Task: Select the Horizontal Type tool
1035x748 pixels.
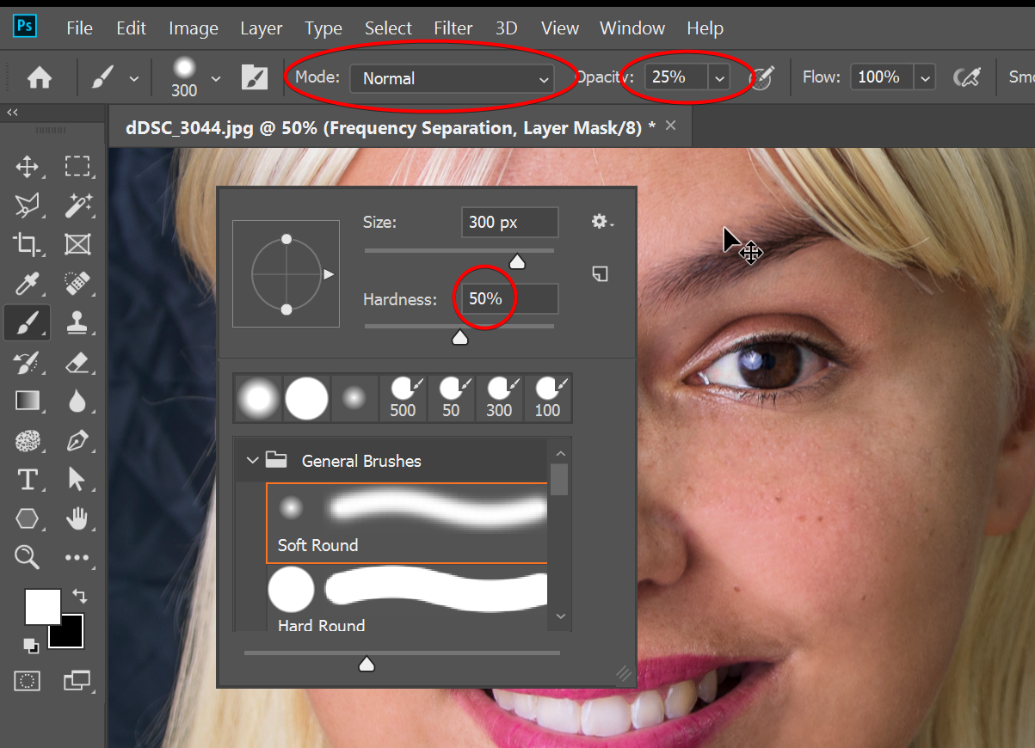Action: pyautogui.click(x=27, y=479)
